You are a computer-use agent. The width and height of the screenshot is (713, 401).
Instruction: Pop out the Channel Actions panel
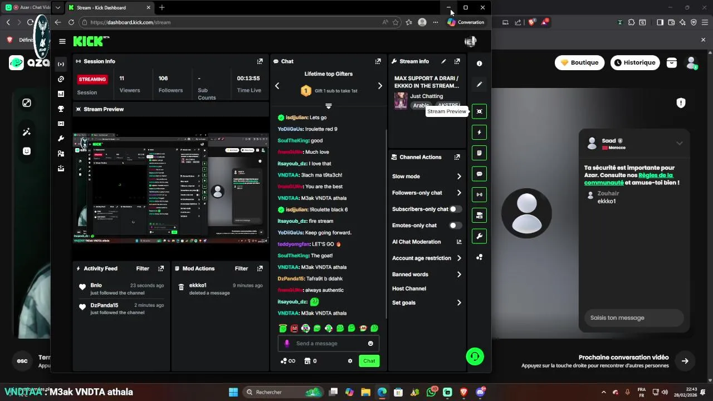[x=457, y=157]
